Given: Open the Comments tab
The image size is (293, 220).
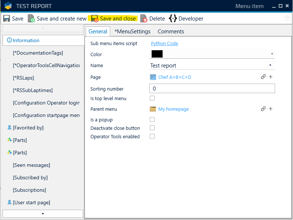Looking at the screenshot, I should pyautogui.click(x=171, y=32).
